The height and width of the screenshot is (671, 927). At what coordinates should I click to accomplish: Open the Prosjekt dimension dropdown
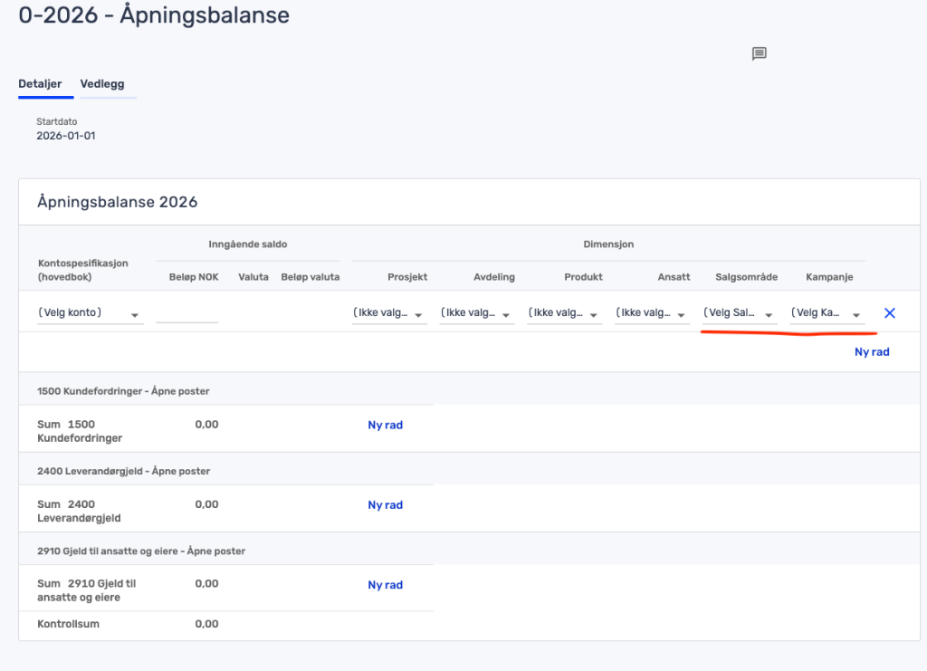point(389,313)
